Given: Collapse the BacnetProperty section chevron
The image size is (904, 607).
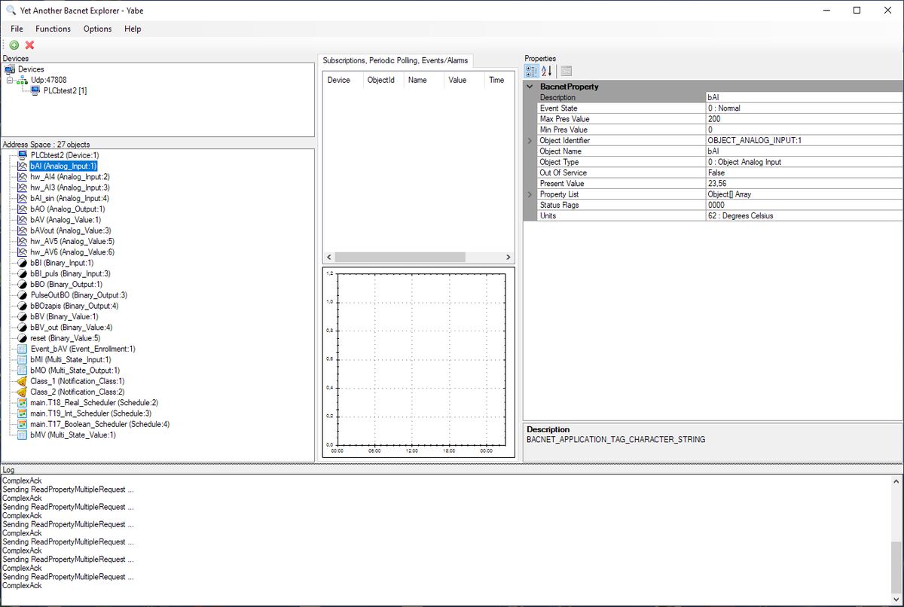Looking at the screenshot, I should pos(531,87).
